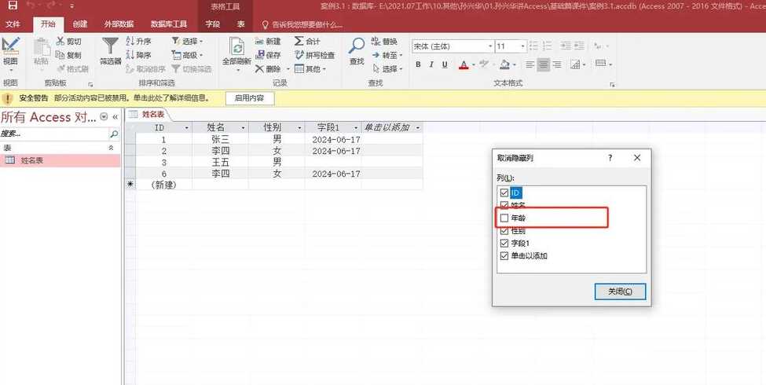Image resolution: width=766 pixels, height=385 pixels.
Task: Open the font color (A) picker
Action: [x=464, y=64]
